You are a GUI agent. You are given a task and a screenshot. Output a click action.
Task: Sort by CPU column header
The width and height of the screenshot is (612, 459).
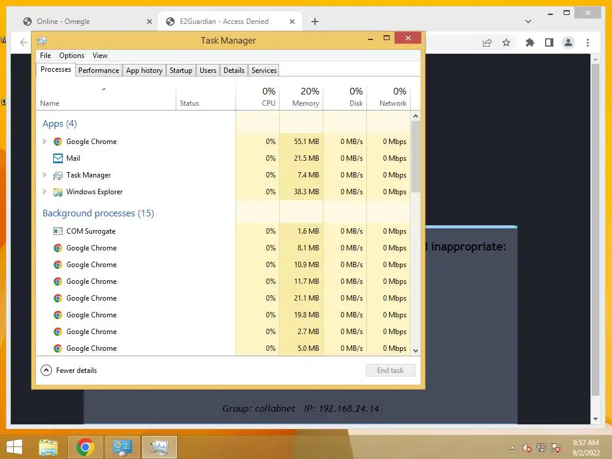click(258, 97)
